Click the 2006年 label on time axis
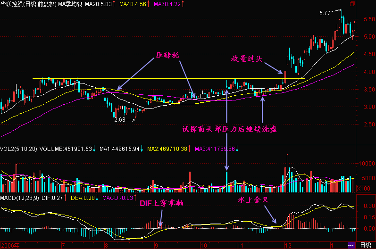 click(x=10, y=245)
